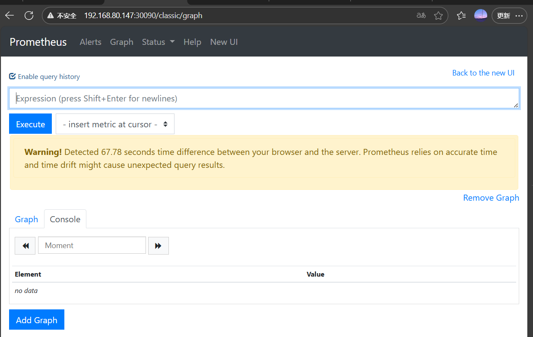Click the Remove Graph link

click(491, 198)
